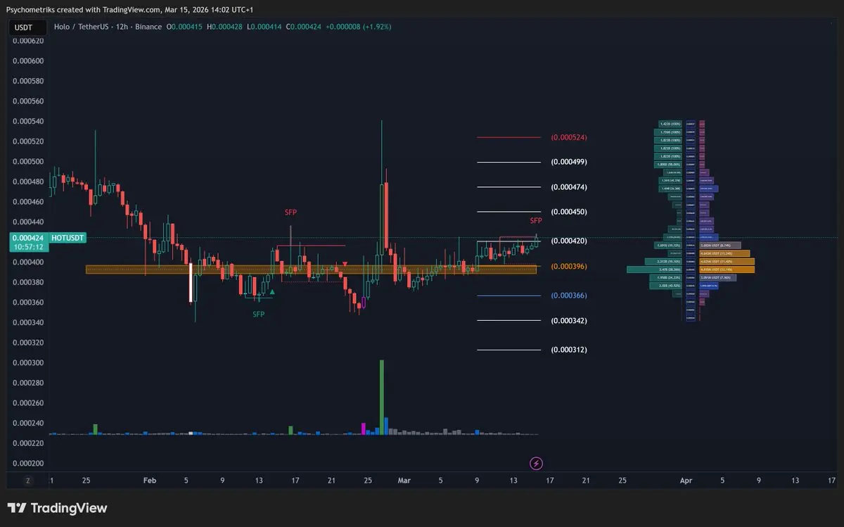
Task: Click the lightning bolt event icon
Action: (x=537, y=463)
